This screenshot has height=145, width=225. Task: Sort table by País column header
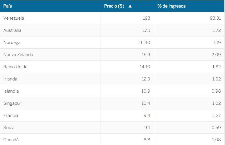click(8, 6)
